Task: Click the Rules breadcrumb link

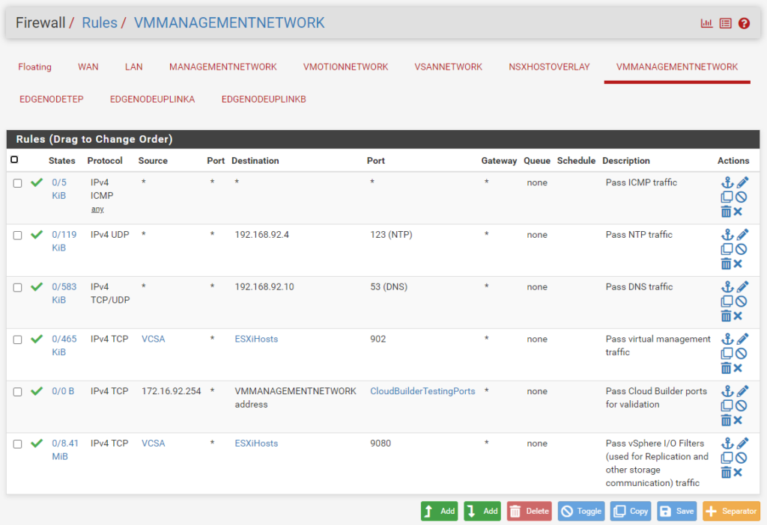Action: click(100, 23)
